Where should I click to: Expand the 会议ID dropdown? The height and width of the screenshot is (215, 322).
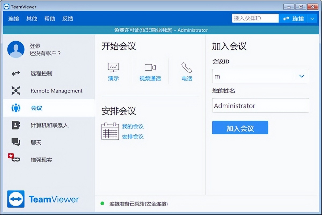(302, 76)
